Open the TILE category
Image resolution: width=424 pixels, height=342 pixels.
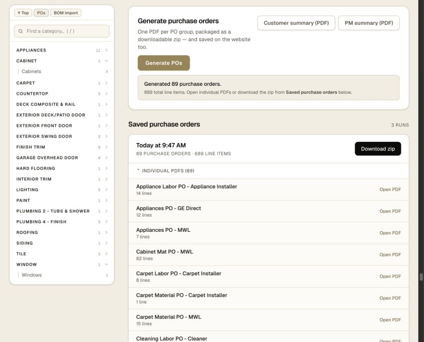pos(62,254)
